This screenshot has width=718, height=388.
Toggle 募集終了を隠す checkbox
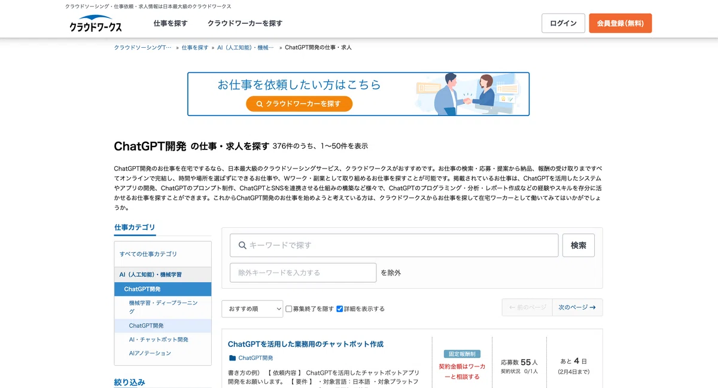click(x=289, y=309)
